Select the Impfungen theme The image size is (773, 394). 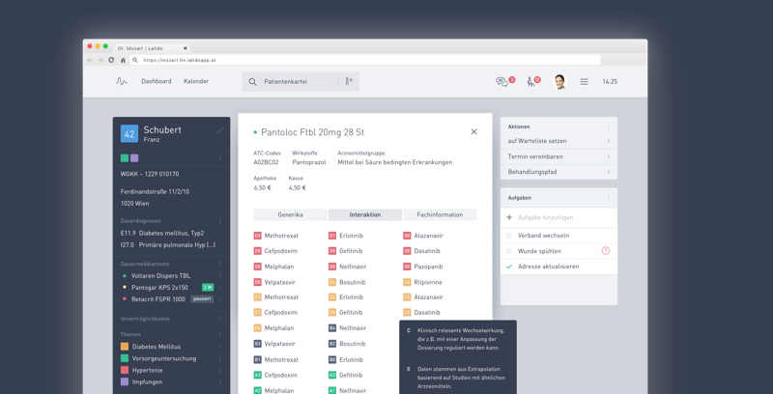(x=147, y=382)
